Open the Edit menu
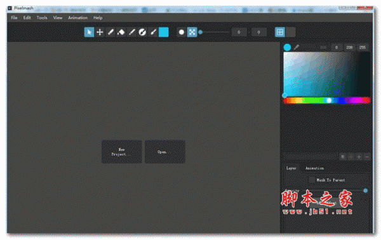The image size is (381, 240). click(27, 18)
